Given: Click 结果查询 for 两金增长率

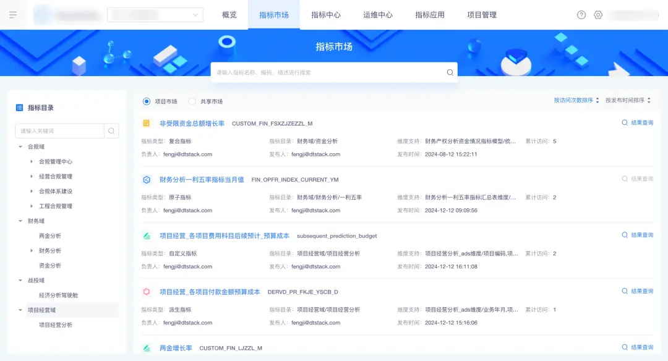Looking at the screenshot, I should (x=637, y=347).
